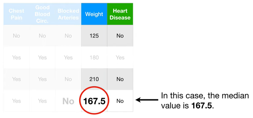This screenshot has height=118, width=253.
Task: Click the bold No in Blocked Arteries
Action: click(x=68, y=101)
